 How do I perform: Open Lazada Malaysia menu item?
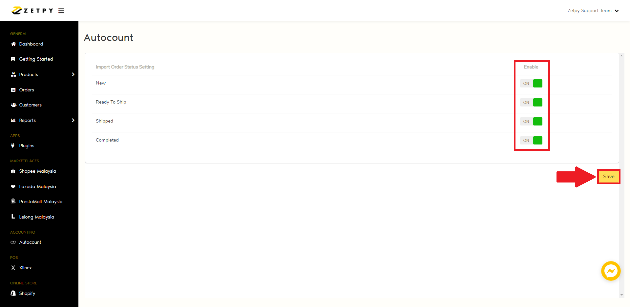pos(37,186)
